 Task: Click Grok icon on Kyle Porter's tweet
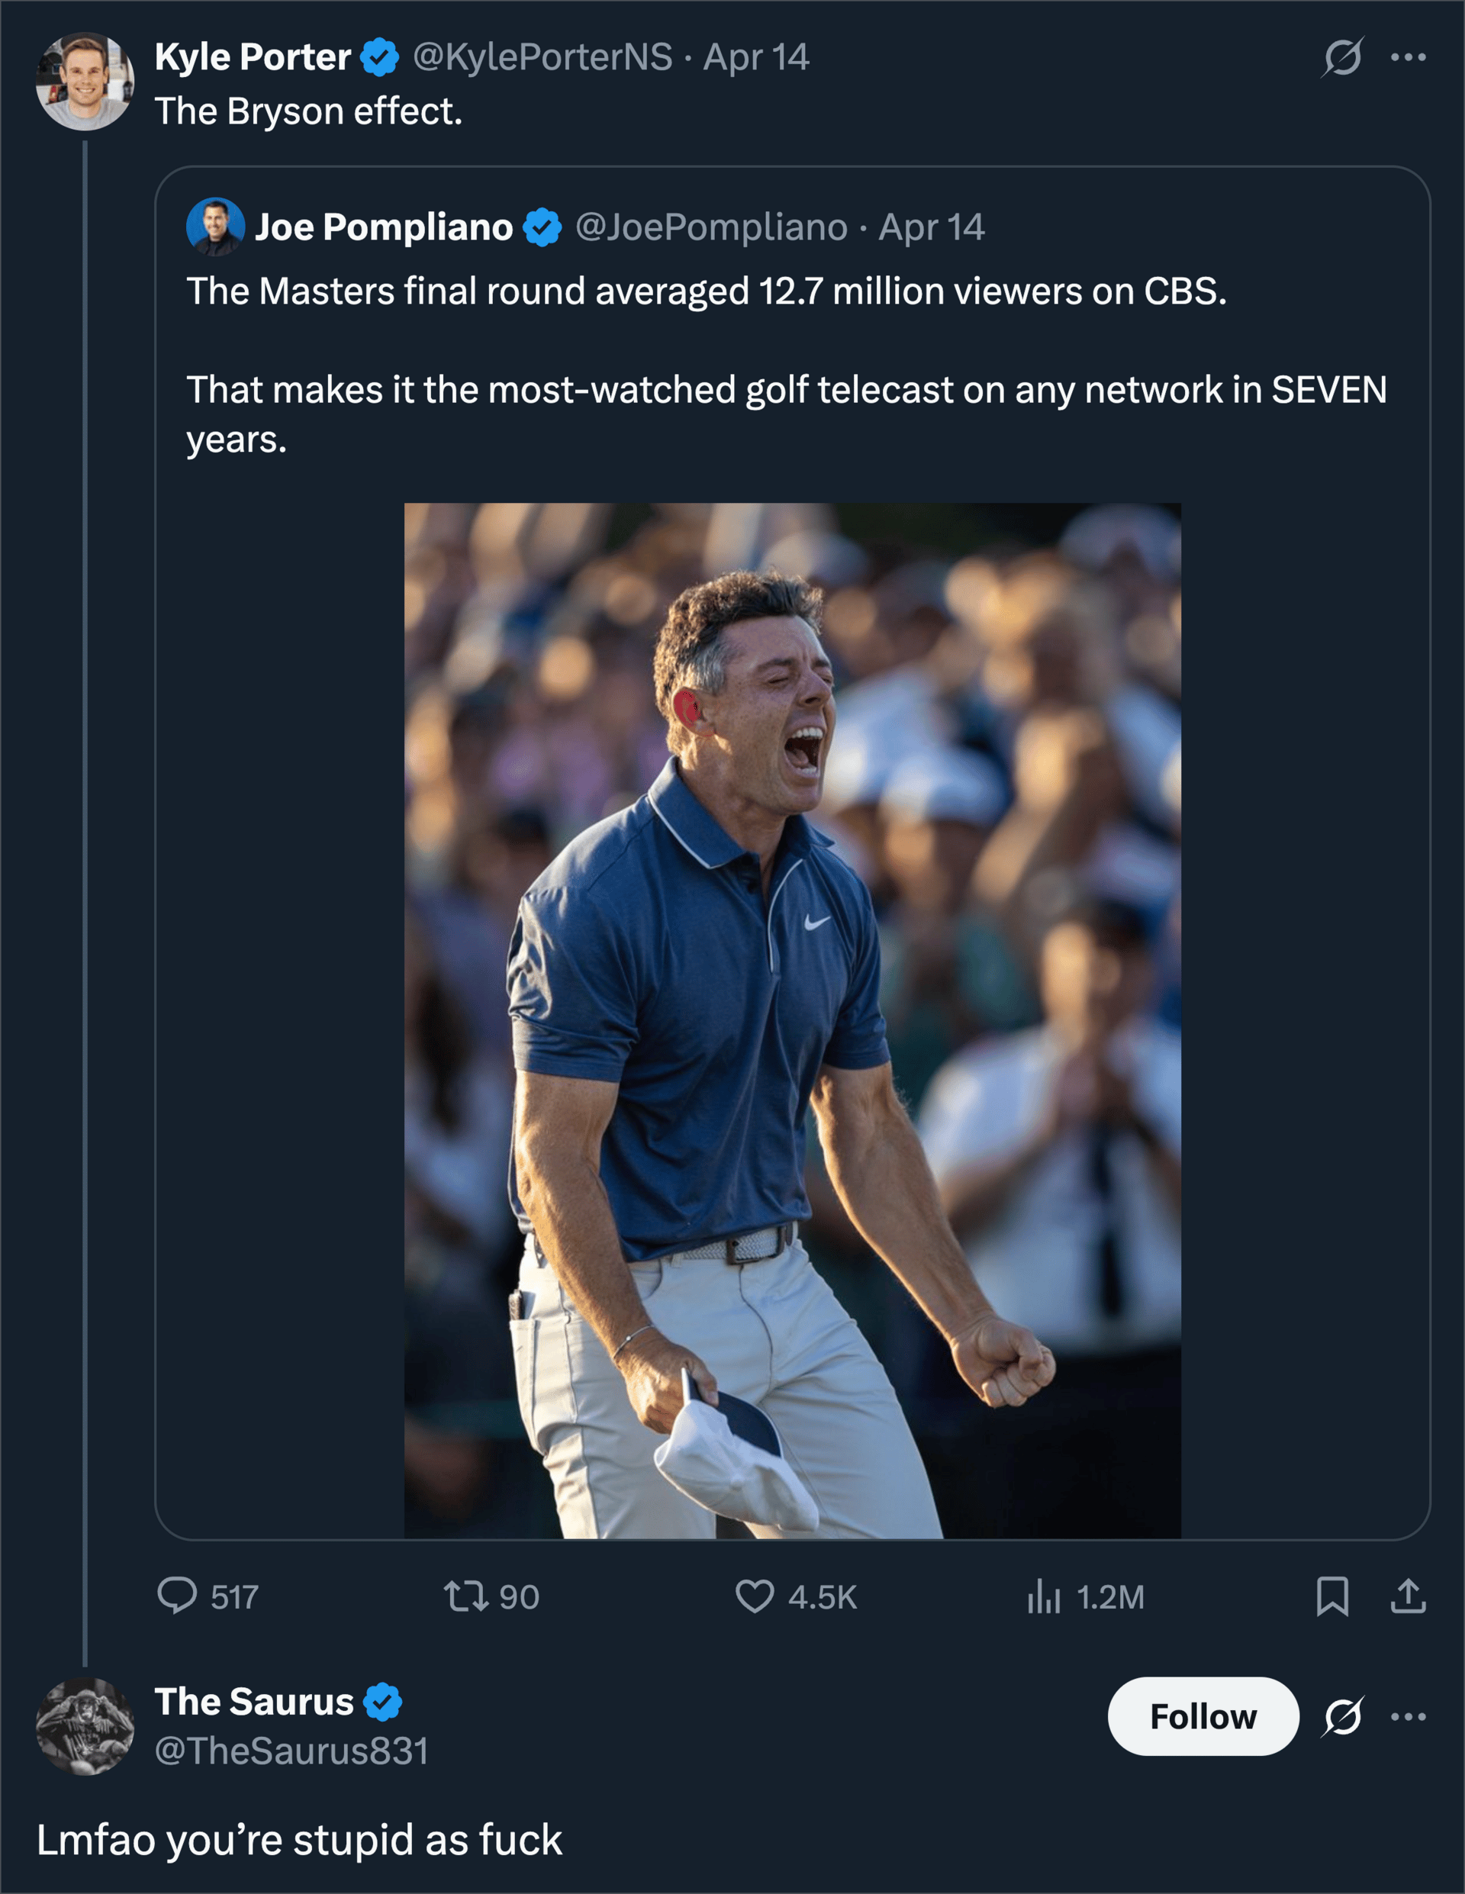click(1342, 57)
